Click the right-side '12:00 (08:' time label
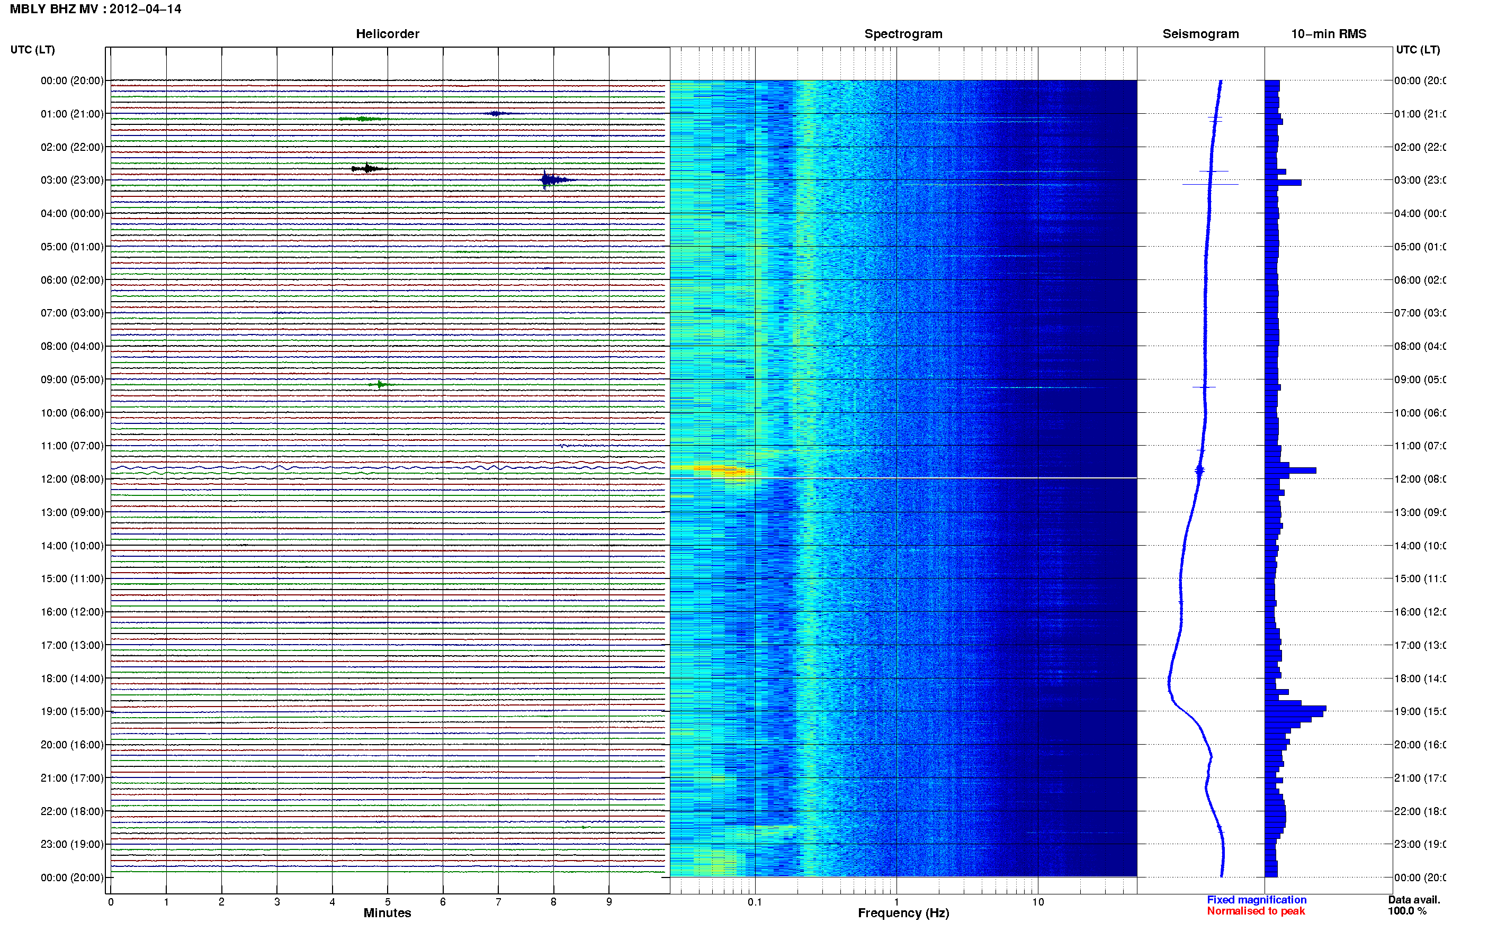The height and width of the screenshot is (941, 1506). 1420,479
